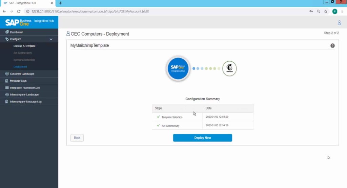The width and height of the screenshot is (347, 188).
Task: Click the Set Connectivity row text
Action: [170, 126]
